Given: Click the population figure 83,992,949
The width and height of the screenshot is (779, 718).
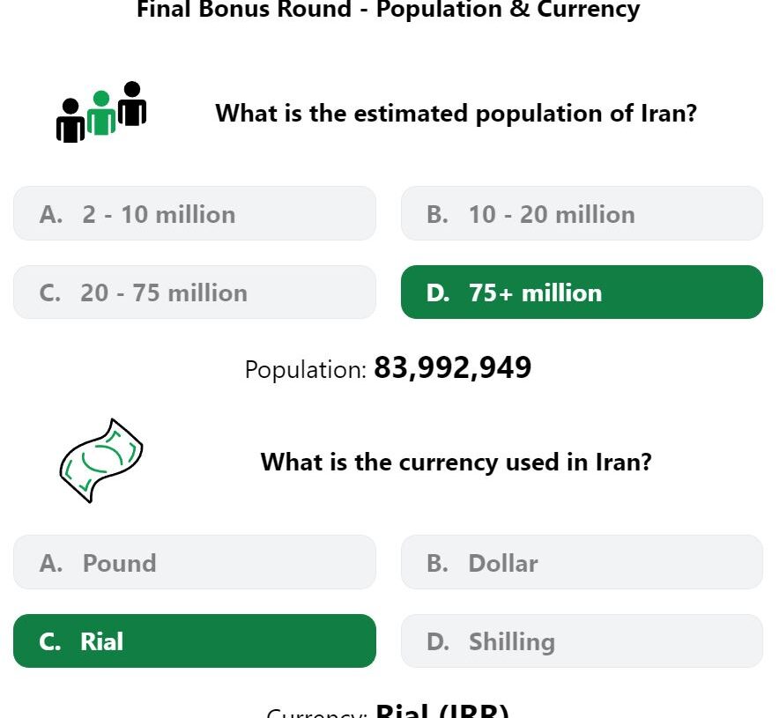Looking at the screenshot, I should pos(453,368).
